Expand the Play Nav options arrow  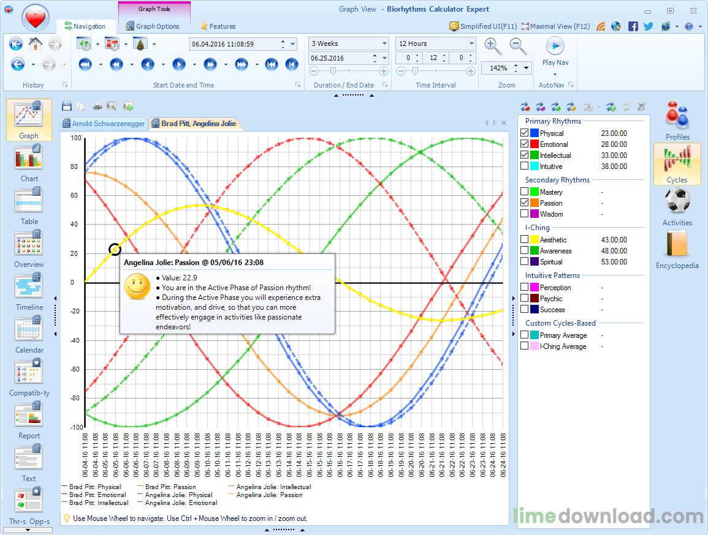coord(555,74)
